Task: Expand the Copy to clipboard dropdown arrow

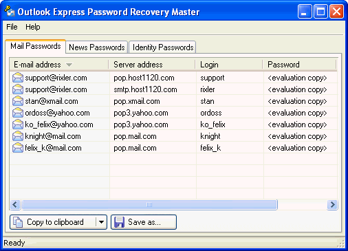Action: pyautogui.click(x=101, y=222)
